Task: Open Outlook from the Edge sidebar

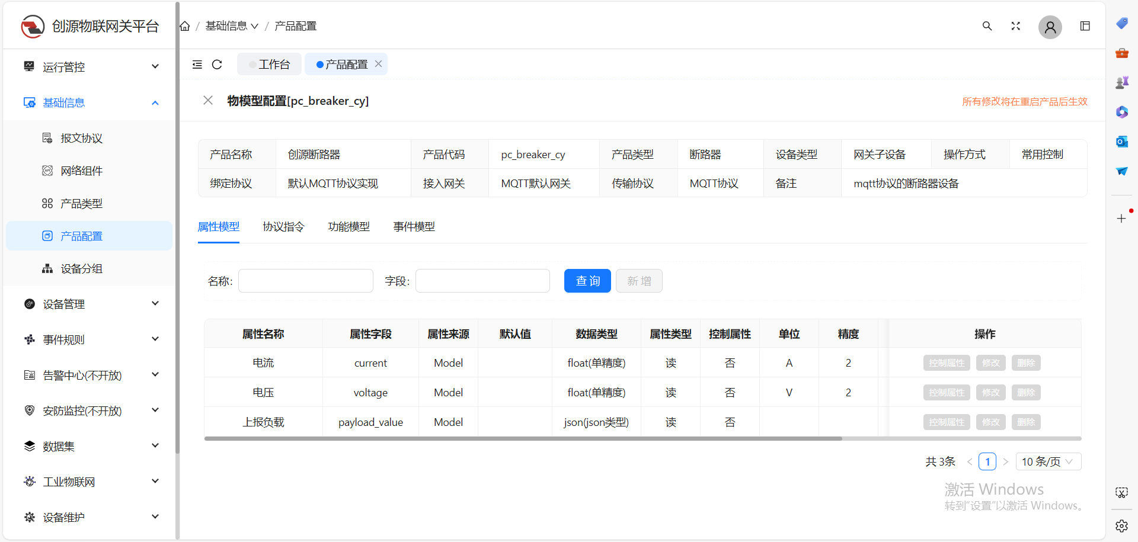Action: click(1122, 142)
